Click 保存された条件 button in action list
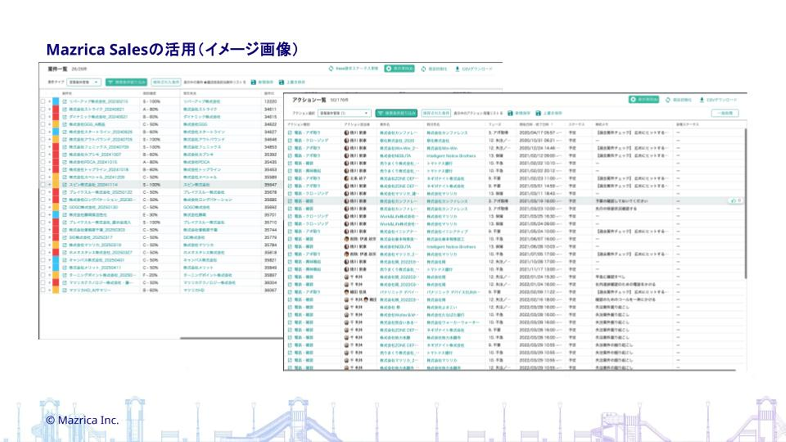 tap(436, 113)
